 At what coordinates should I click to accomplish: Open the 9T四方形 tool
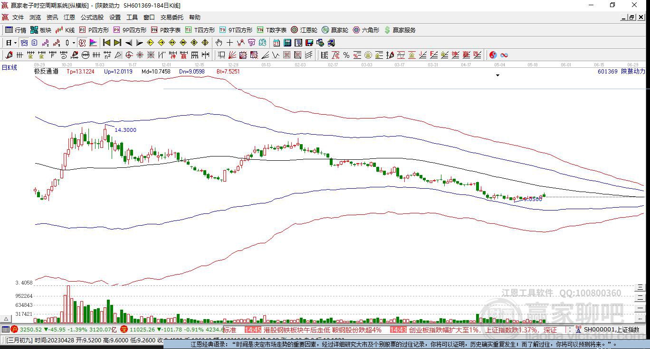pyautogui.click(x=236, y=30)
